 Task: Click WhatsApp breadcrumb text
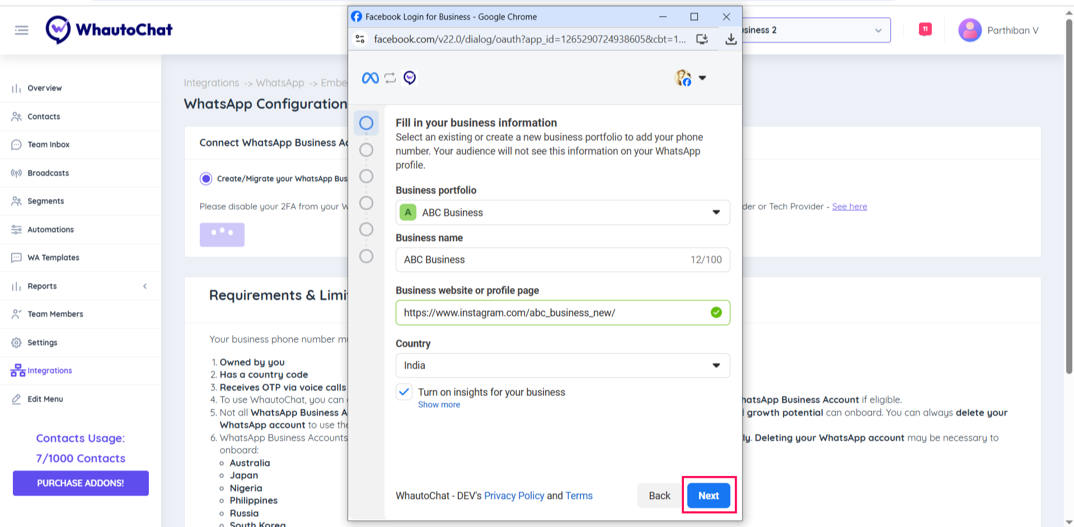click(280, 83)
